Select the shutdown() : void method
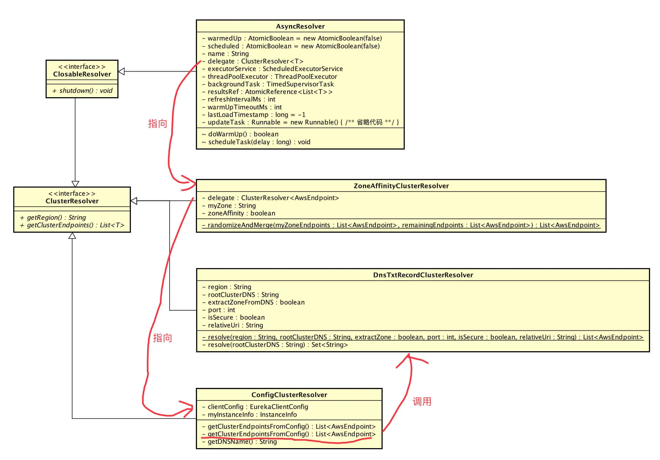Viewport: 660px width, 460px height. click(x=82, y=91)
